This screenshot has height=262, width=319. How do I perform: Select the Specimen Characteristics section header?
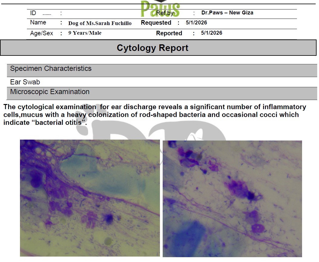pos(51,69)
